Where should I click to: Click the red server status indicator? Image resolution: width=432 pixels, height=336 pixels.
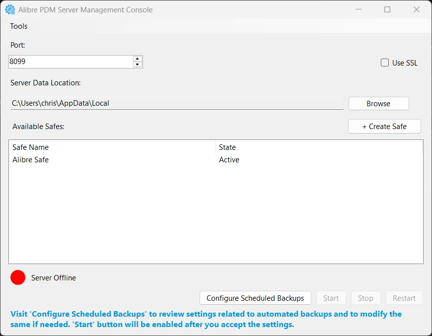18,277
